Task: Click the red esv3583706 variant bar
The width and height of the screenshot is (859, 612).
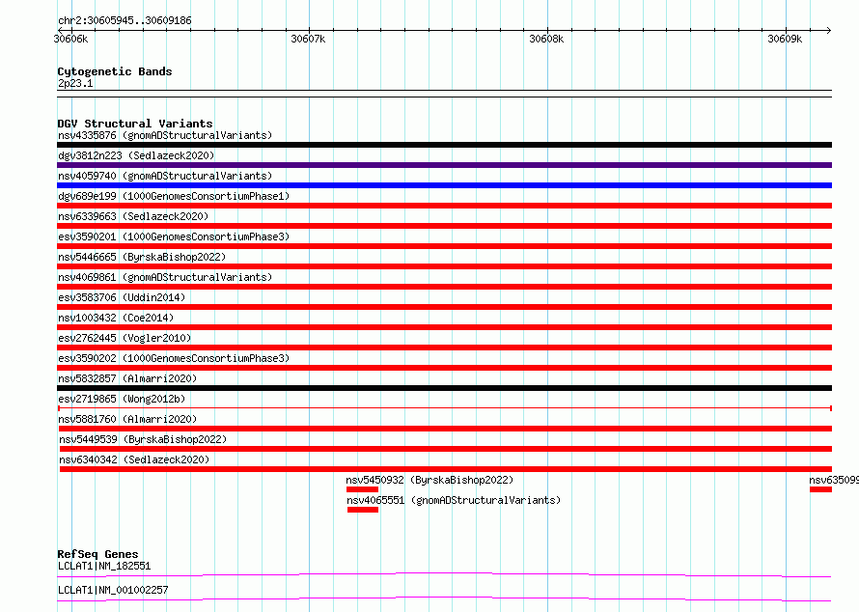Action: click(x=444, y=307)
